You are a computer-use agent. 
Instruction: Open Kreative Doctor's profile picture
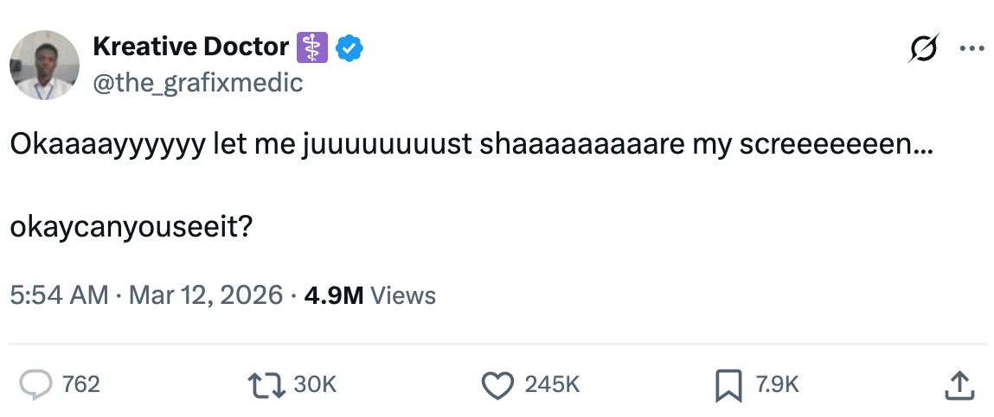(44, 66)
